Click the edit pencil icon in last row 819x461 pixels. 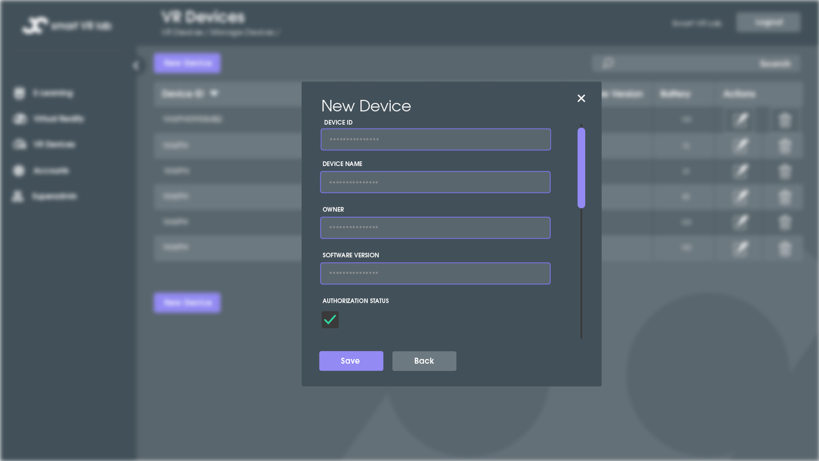[741, 248]
